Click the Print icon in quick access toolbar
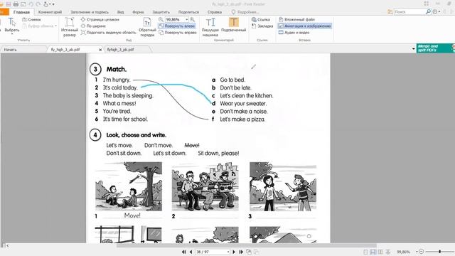The image size is (455, 256). [16, 4]
